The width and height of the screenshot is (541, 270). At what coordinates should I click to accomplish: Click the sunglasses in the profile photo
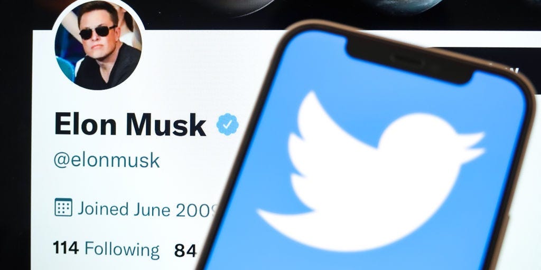pyautogui.click(x=98, y=32)
